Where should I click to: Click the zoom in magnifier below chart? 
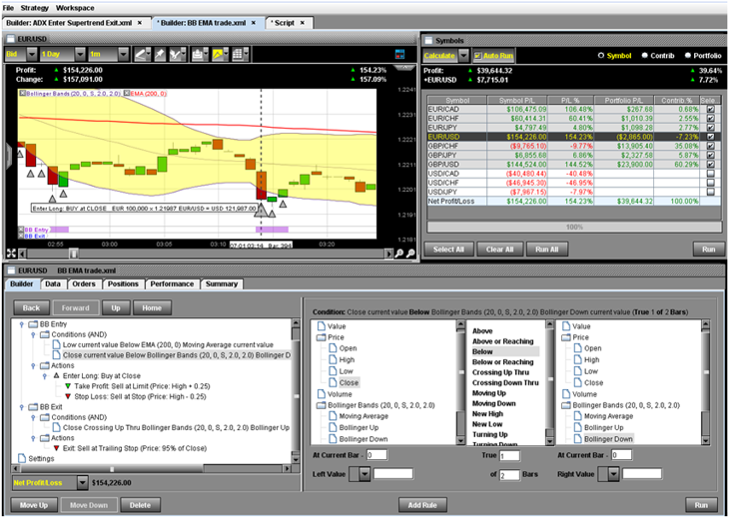click(398, 254)
